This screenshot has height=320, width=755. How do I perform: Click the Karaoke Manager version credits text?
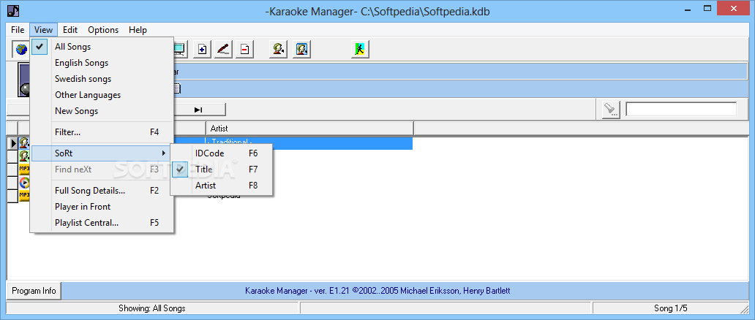[x=378, y=291]
